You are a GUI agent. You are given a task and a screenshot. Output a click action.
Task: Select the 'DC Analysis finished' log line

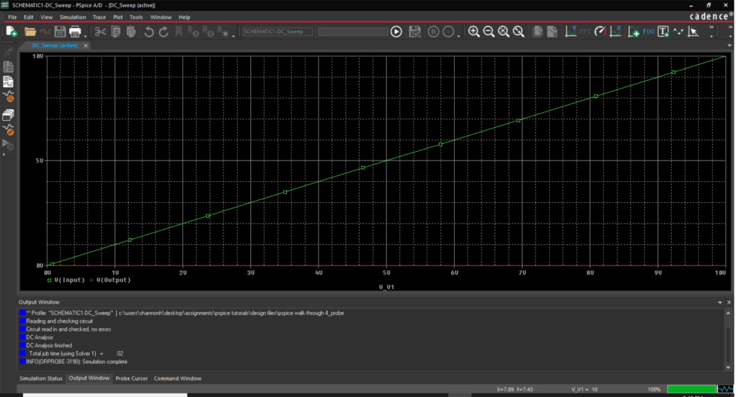pyautogui.click(x=49, y=345)
